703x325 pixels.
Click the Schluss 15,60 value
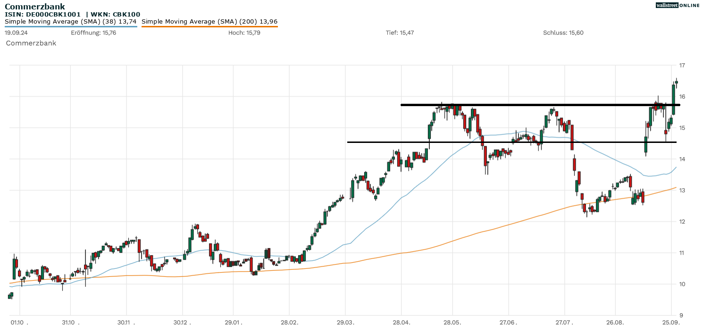click(x=563, y=33)
